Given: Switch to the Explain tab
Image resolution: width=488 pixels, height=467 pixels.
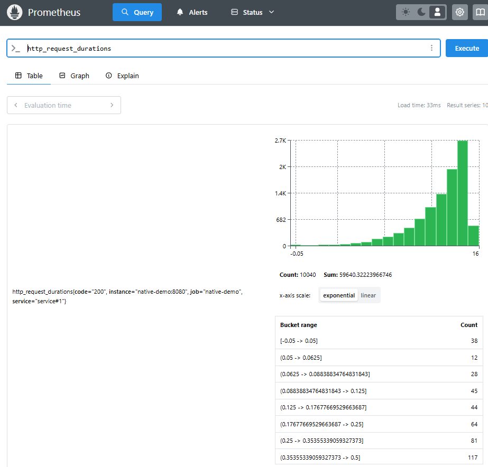Looking at the screenshot, I should pyautogui.click(x=122, y=76).
